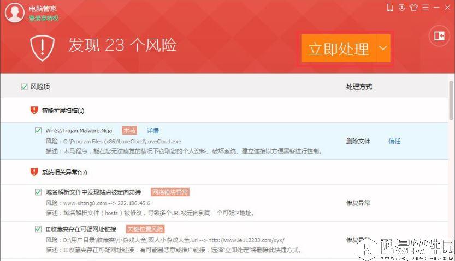Uncheck IE收藏夹存在可疑网址链接 checkbox
Screen dimensions: 455x261
click(x=38, y=229)
